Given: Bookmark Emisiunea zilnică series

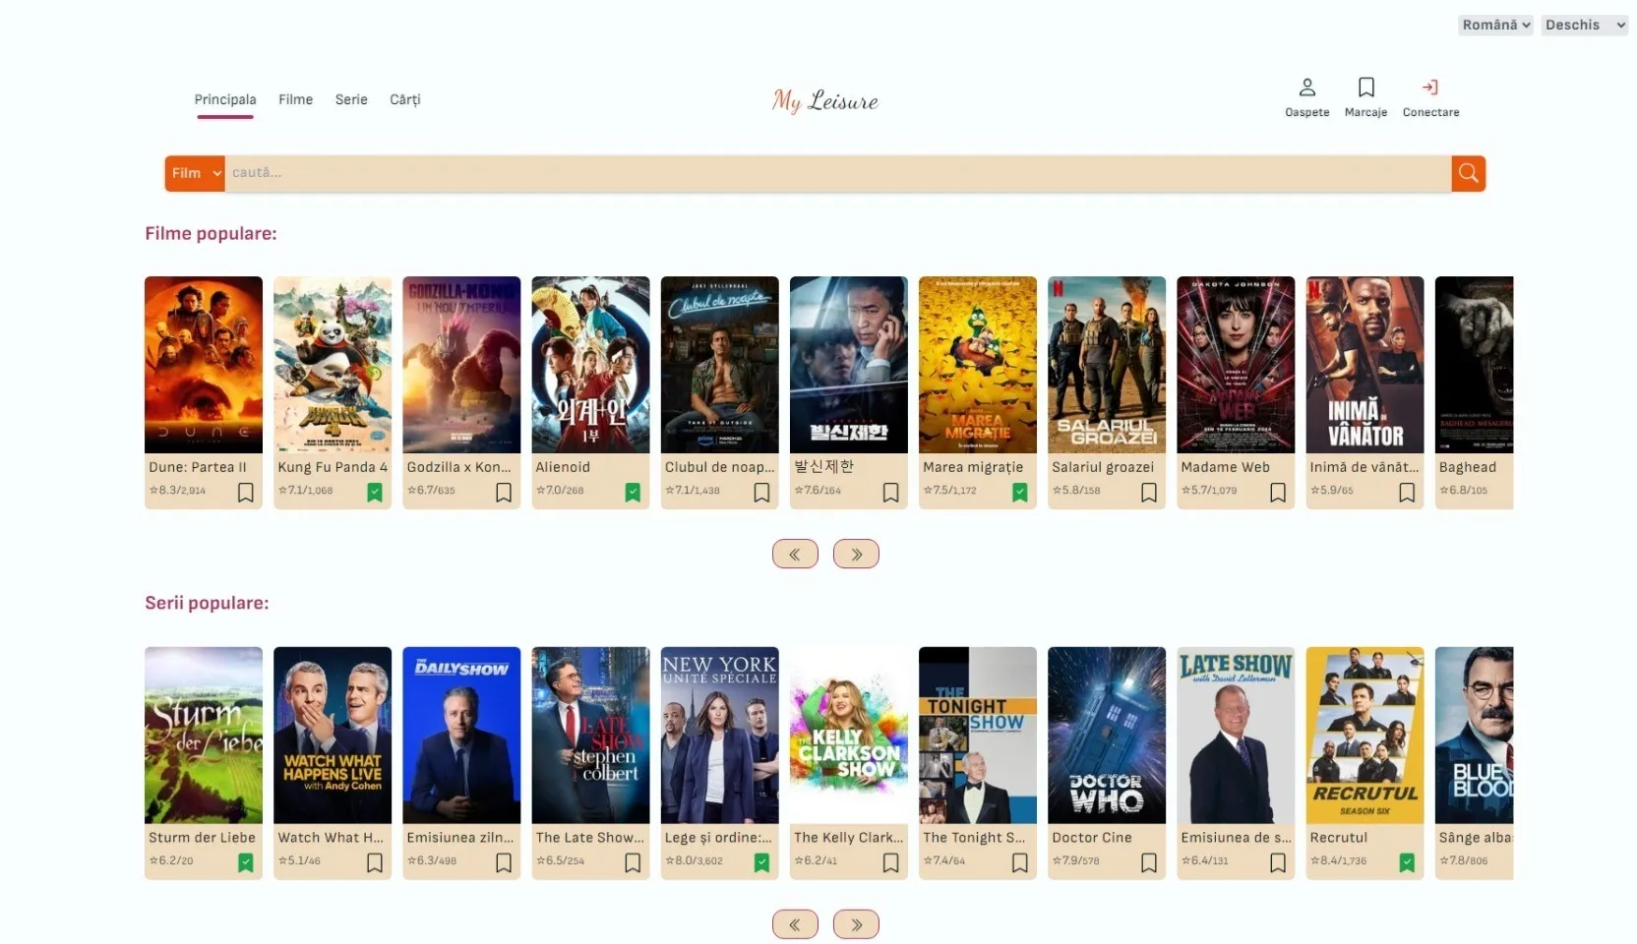Looking at the screenshot, I should pyautogui.click(x=504, y=862).
